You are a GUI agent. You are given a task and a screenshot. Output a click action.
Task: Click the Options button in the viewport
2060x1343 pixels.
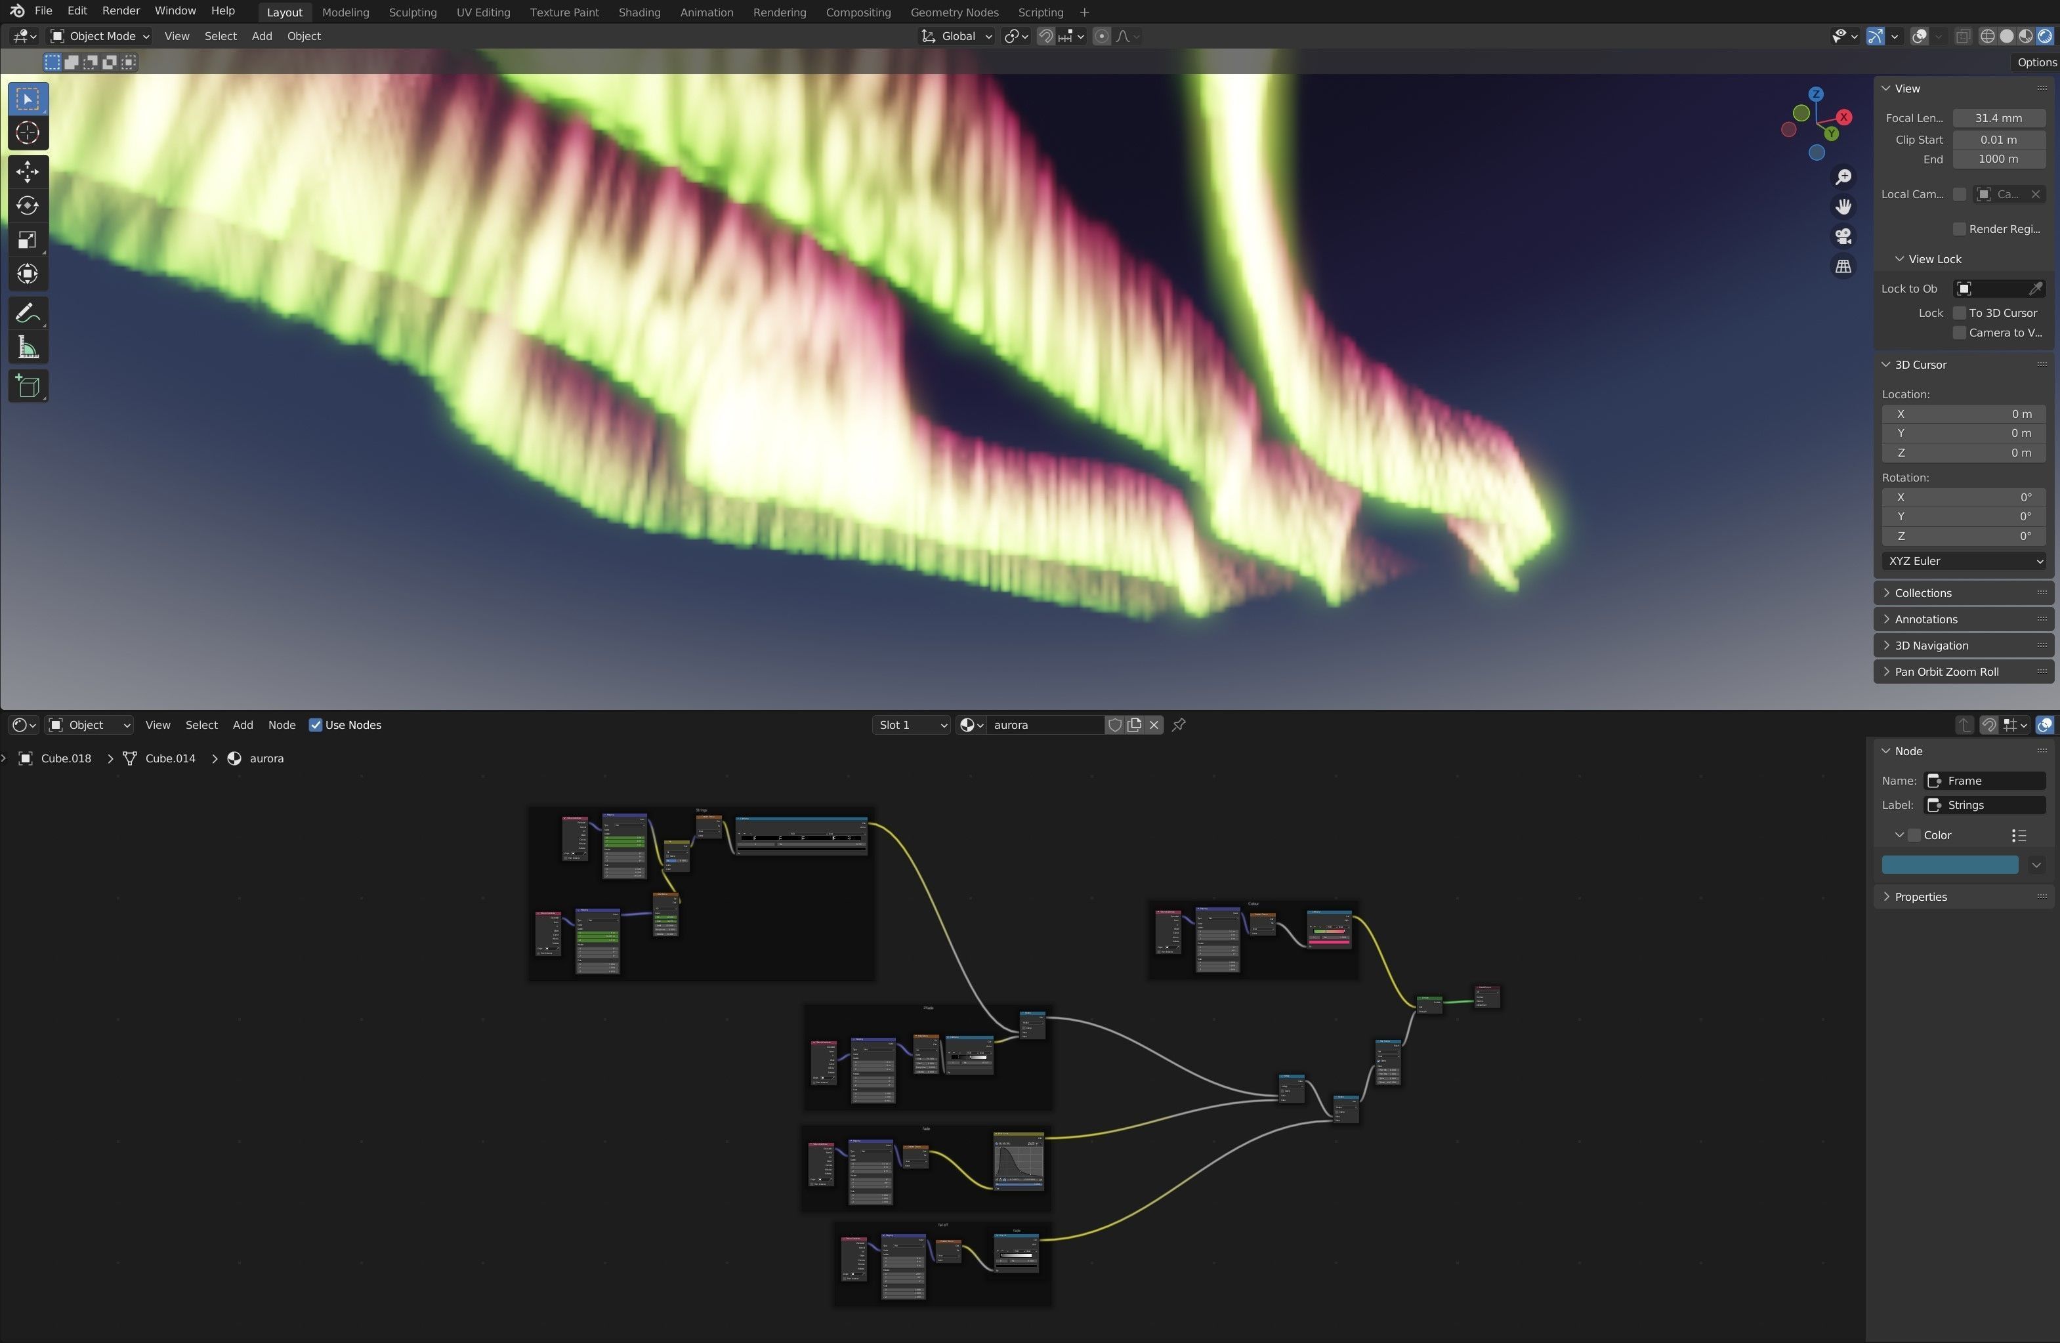(x=2036, y=62)
